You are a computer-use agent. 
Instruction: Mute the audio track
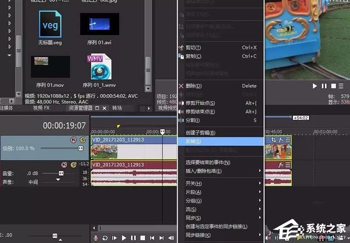64,165
